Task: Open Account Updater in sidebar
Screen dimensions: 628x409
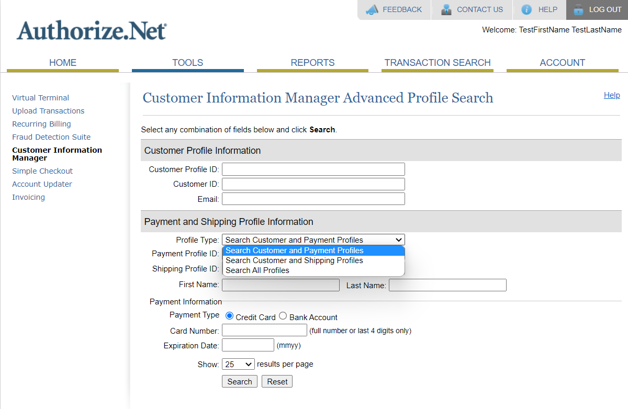Action: tap(42, 184)
